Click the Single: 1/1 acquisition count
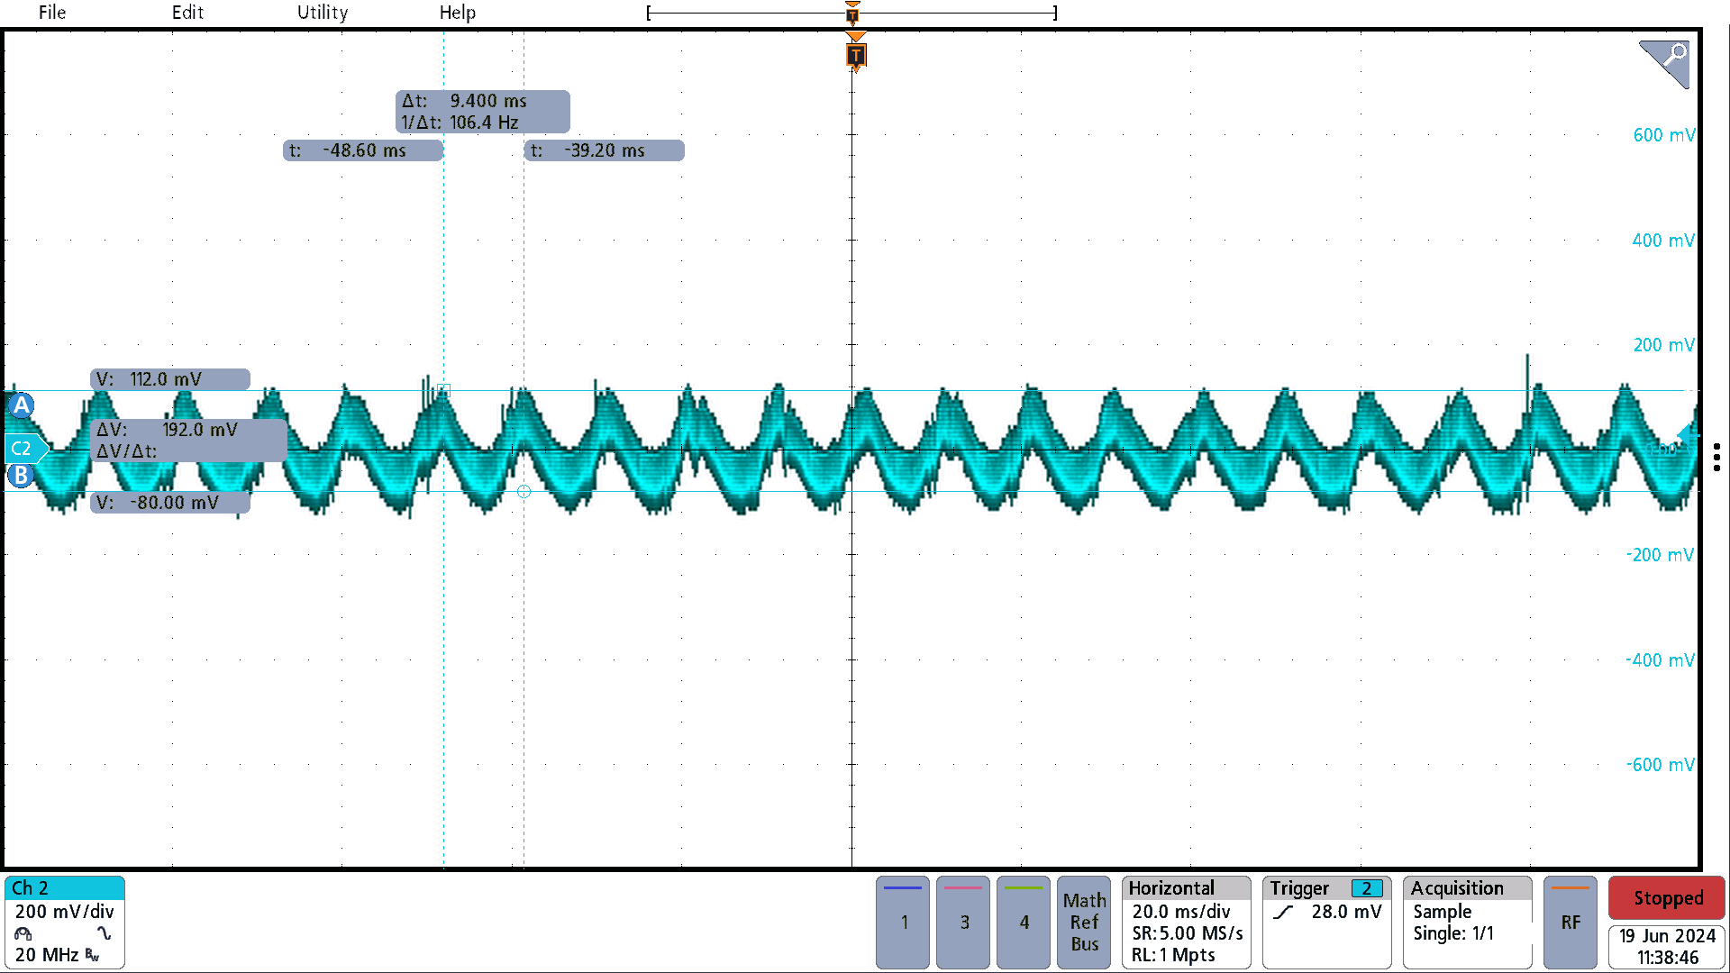The image size is (1730, 973). pyautogui.click(x=1453, y=933)
